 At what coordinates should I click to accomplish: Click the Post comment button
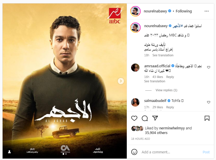pos(206,152)
